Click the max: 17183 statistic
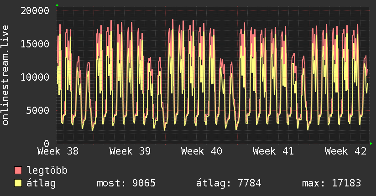376x196 pixels. (331, 183)
